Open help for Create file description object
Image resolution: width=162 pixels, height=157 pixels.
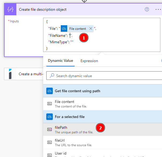tap(147, 9)
